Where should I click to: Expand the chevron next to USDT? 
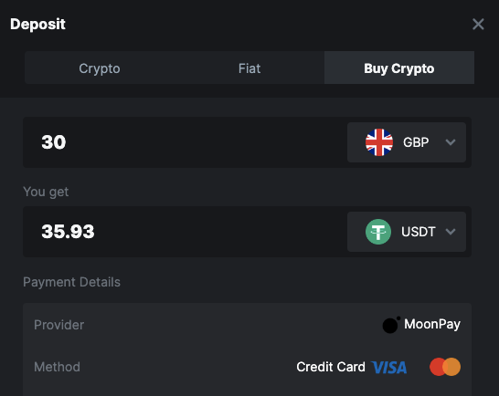pos(451,232)
